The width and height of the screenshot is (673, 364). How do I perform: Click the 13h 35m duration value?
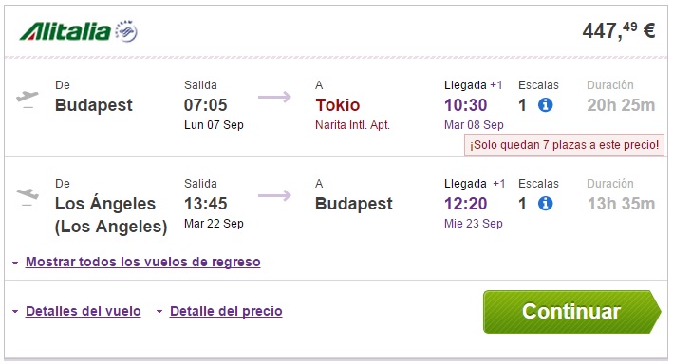(x=621, y=204)
